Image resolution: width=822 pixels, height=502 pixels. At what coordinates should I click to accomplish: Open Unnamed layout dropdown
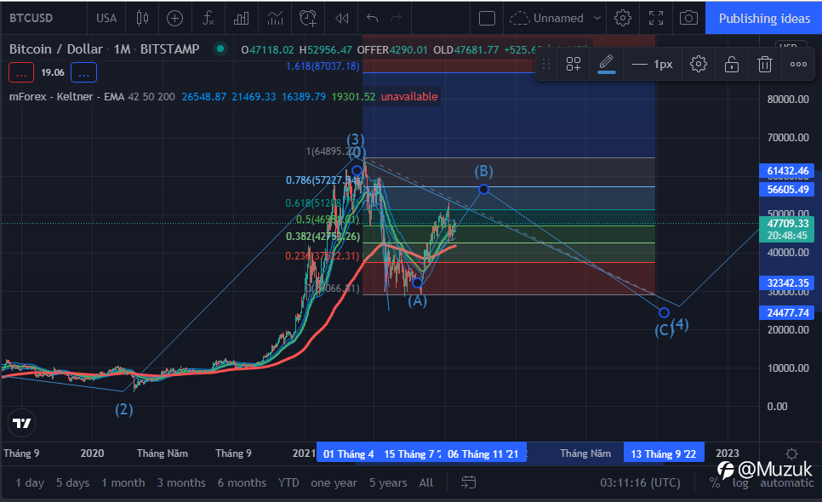(x=555, y=19)
